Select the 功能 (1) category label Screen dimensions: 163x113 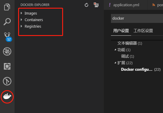point(124,50)
